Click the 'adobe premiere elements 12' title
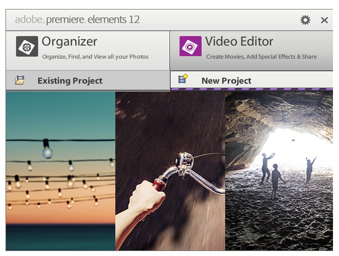Screen dimensions: 339x256 77,20
